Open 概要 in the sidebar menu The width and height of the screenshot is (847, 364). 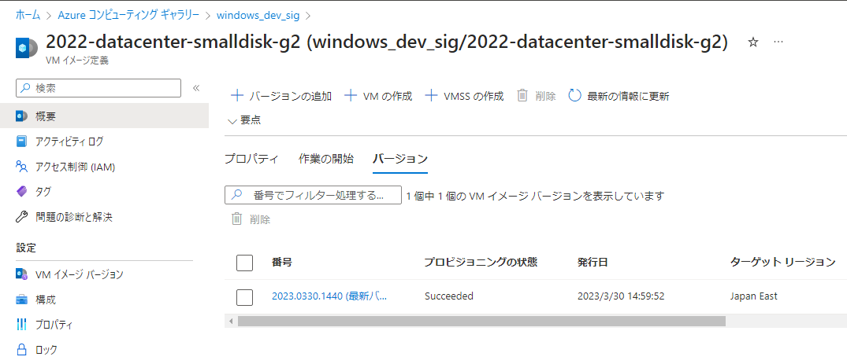[x=104, y=116]
